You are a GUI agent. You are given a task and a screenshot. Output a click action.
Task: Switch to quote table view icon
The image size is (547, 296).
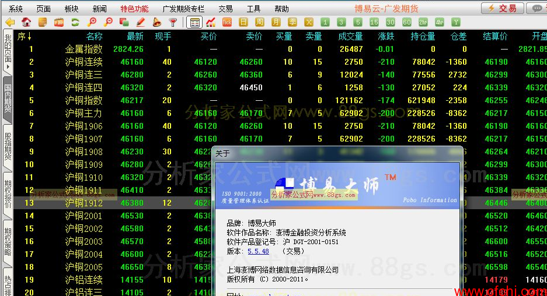pyautogui.click(x=194, y=23)
